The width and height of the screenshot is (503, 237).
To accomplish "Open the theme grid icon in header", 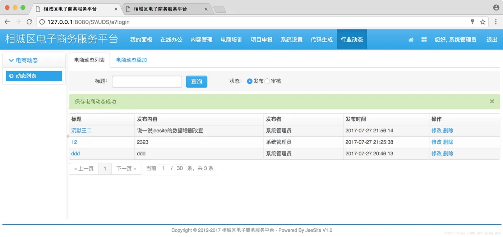I will click(x=424, y=40).
